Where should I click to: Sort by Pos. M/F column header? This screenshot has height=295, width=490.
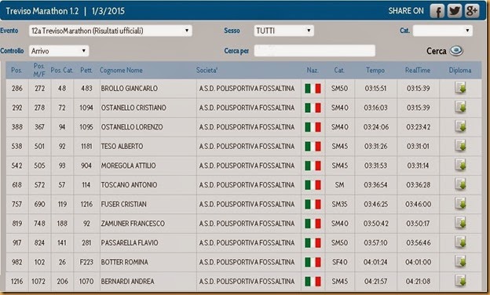point(39,70)
